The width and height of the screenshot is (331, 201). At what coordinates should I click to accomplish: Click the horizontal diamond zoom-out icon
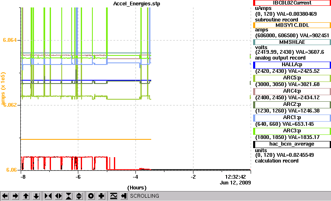tap(58, 196)
